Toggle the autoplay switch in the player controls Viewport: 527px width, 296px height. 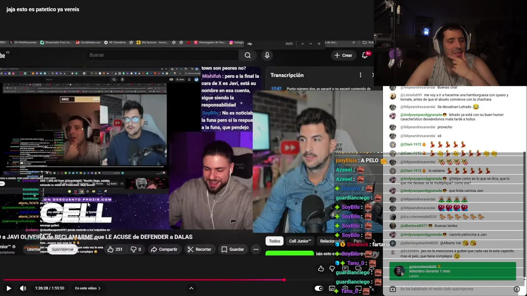pyautogui.click(x=319, y=288)
